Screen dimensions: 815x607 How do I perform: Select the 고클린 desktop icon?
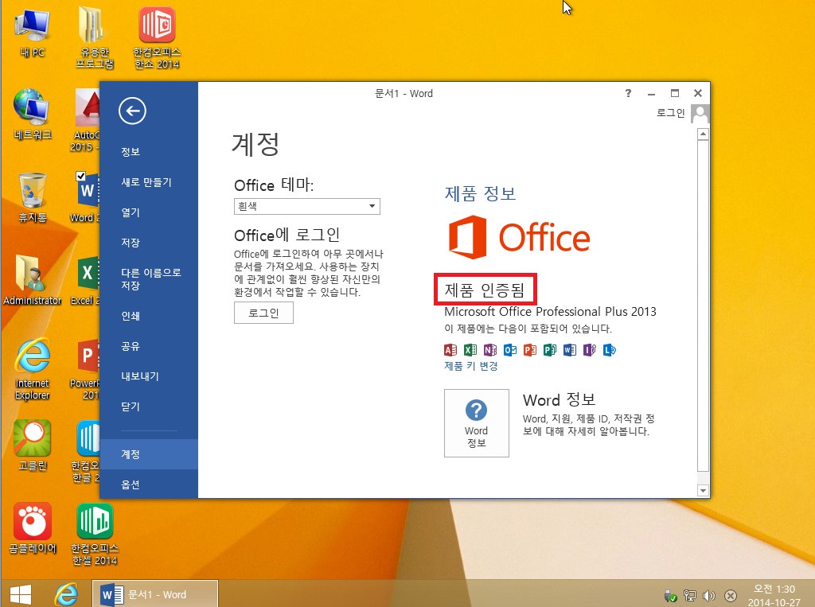point(32,445)
